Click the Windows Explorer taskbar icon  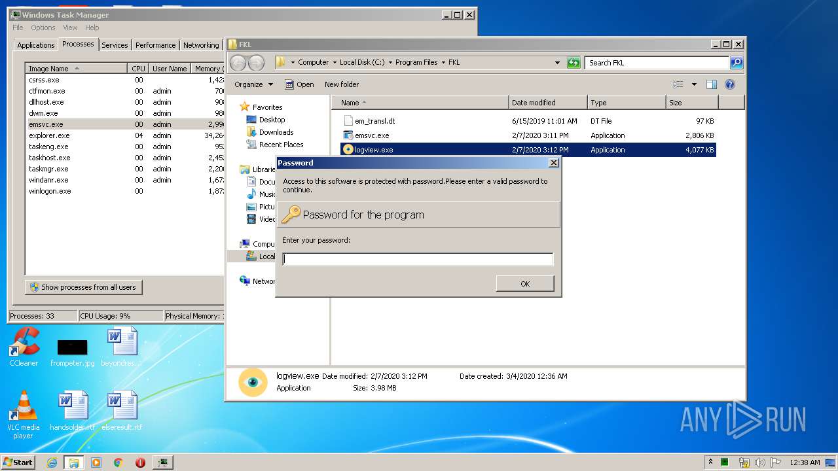74,462
